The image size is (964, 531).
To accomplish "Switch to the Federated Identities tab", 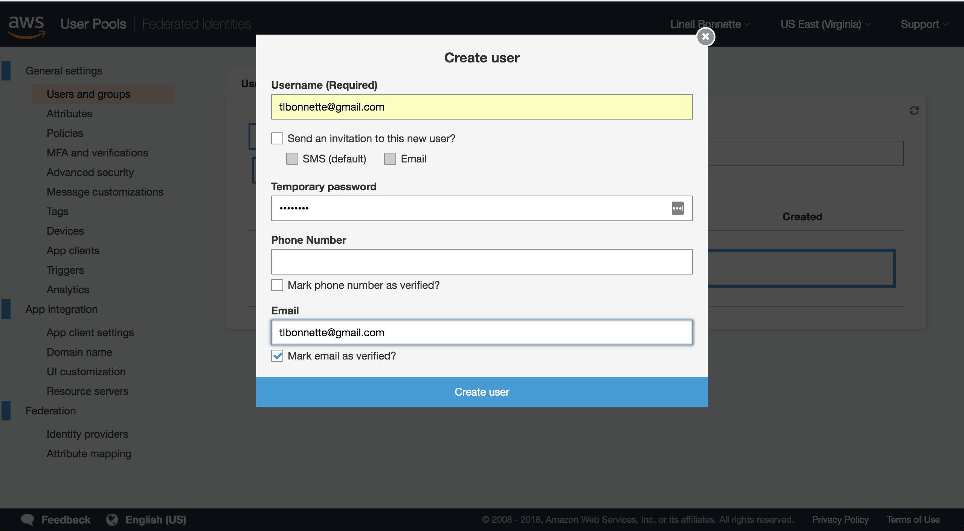I will click(x=196, y=24).
